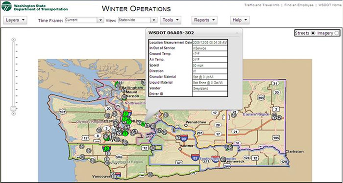Select the 5 marker left of Mount Vernon label

coord(123,90)
